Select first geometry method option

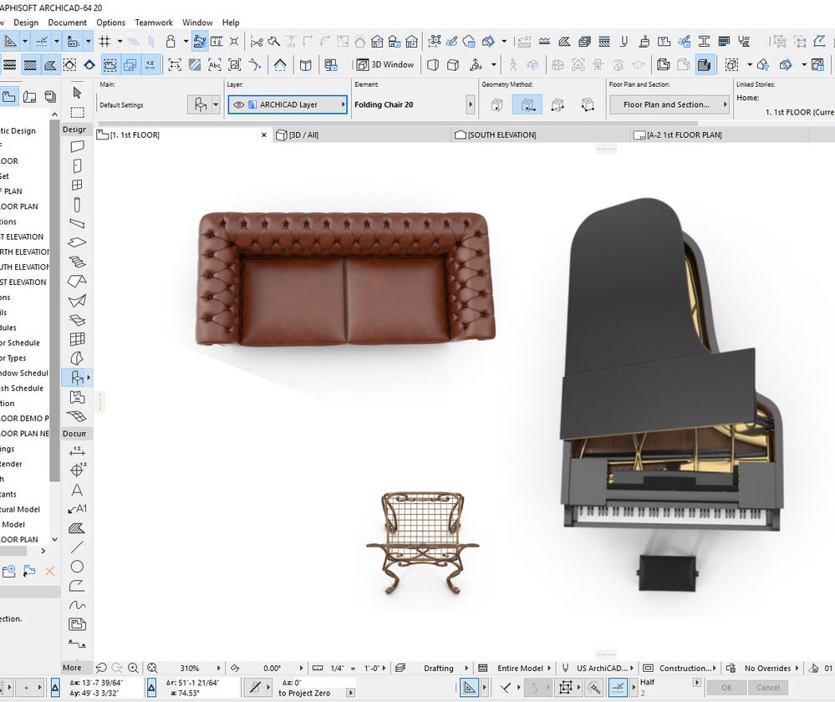(496, 105)
